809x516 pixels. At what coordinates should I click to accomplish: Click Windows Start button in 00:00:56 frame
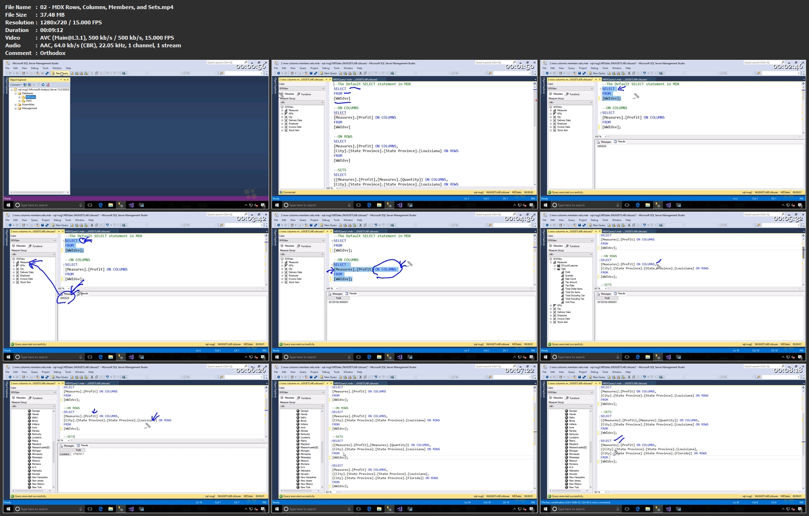(x=8, y=205)
